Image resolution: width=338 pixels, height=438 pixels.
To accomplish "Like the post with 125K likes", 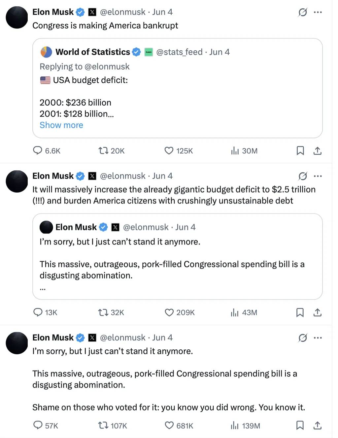I will tap(169, 151).
